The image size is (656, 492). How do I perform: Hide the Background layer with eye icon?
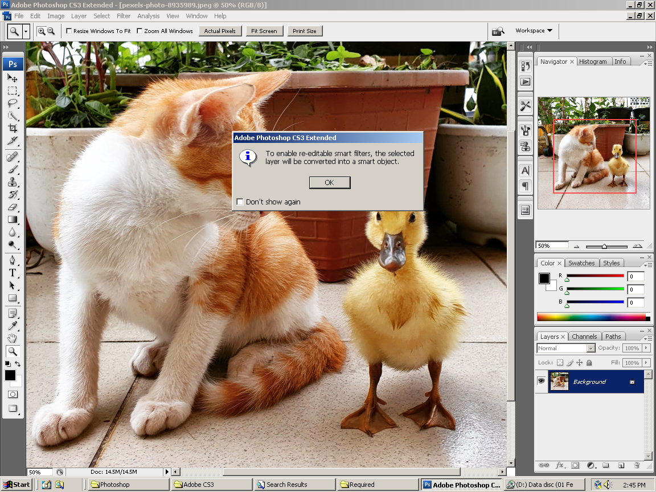coord(541,381)
